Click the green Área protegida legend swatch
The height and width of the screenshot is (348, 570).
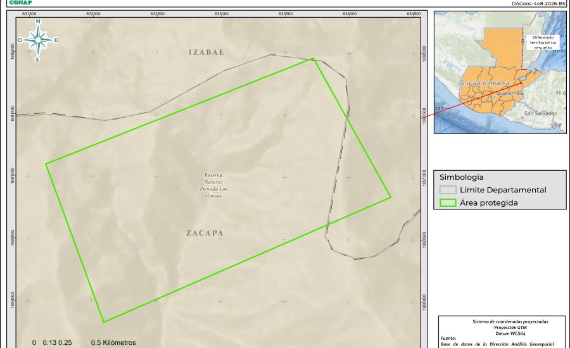point(448,203)
